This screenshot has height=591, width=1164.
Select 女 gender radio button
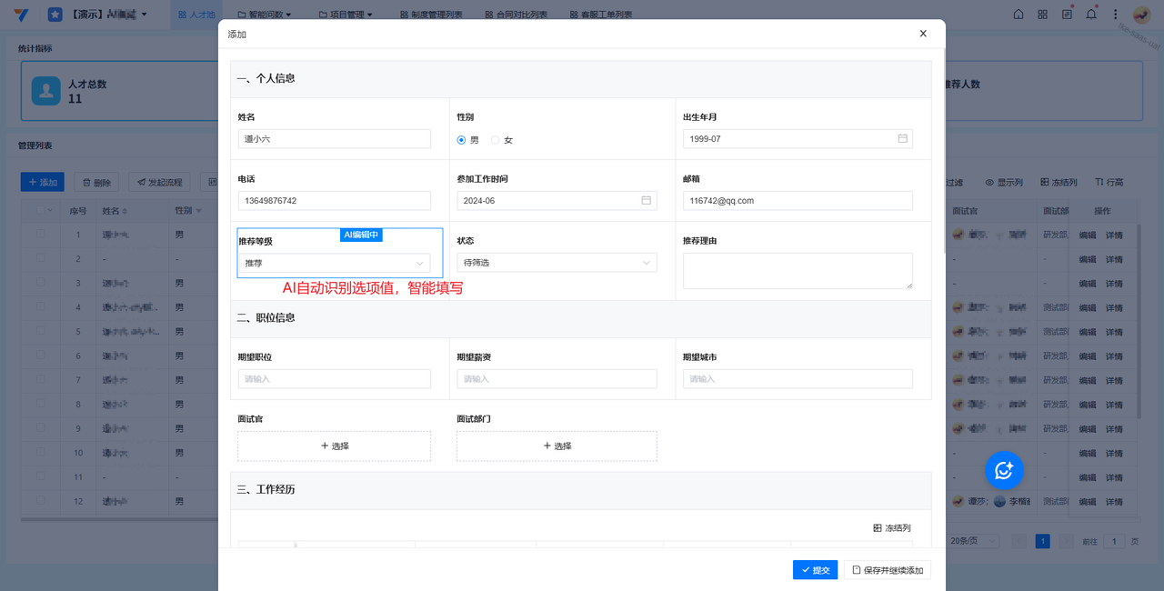tap(496, 140)
